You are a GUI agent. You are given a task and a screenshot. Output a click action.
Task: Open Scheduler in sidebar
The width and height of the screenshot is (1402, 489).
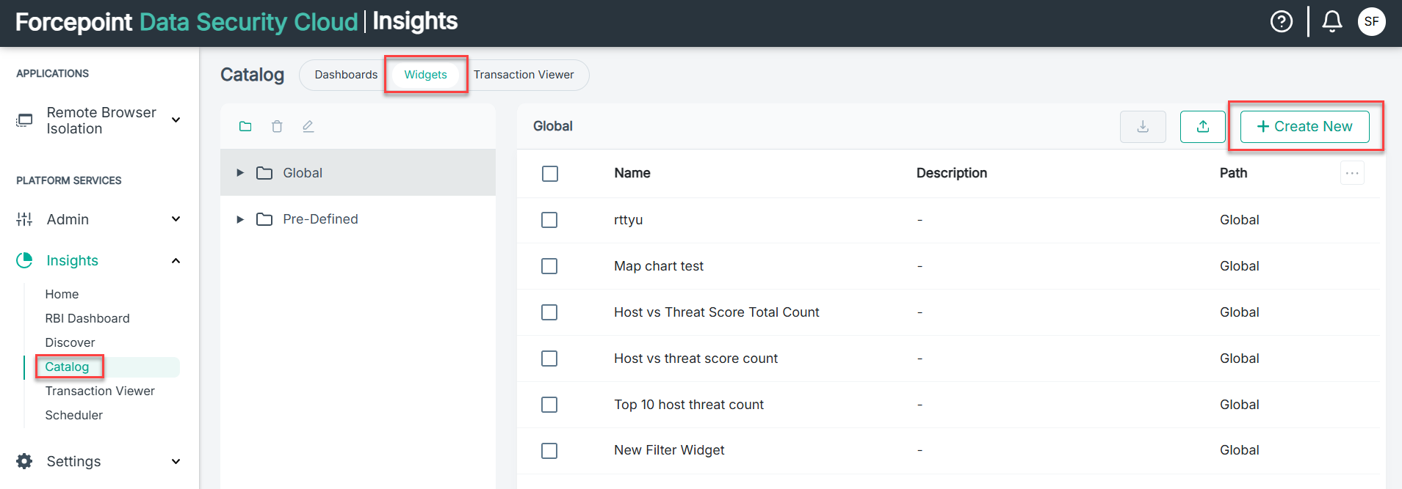pyautogui.click(x=74, y=415)
